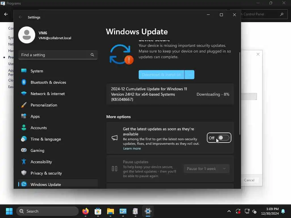Click the Settings back arrow
This screenshot has width=291, height=218.
click(x=20, y=17)
